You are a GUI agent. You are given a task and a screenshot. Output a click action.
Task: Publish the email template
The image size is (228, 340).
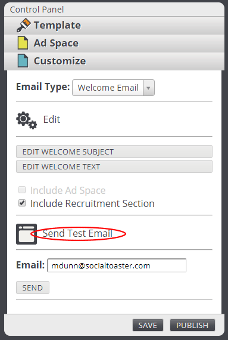point(192,325)
